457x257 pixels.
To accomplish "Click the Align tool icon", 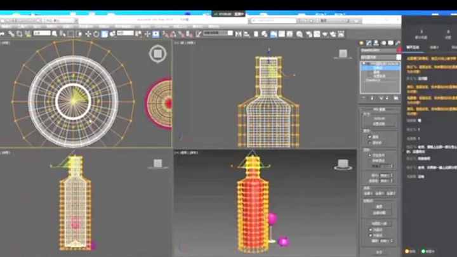I will [x=246, y=34].
